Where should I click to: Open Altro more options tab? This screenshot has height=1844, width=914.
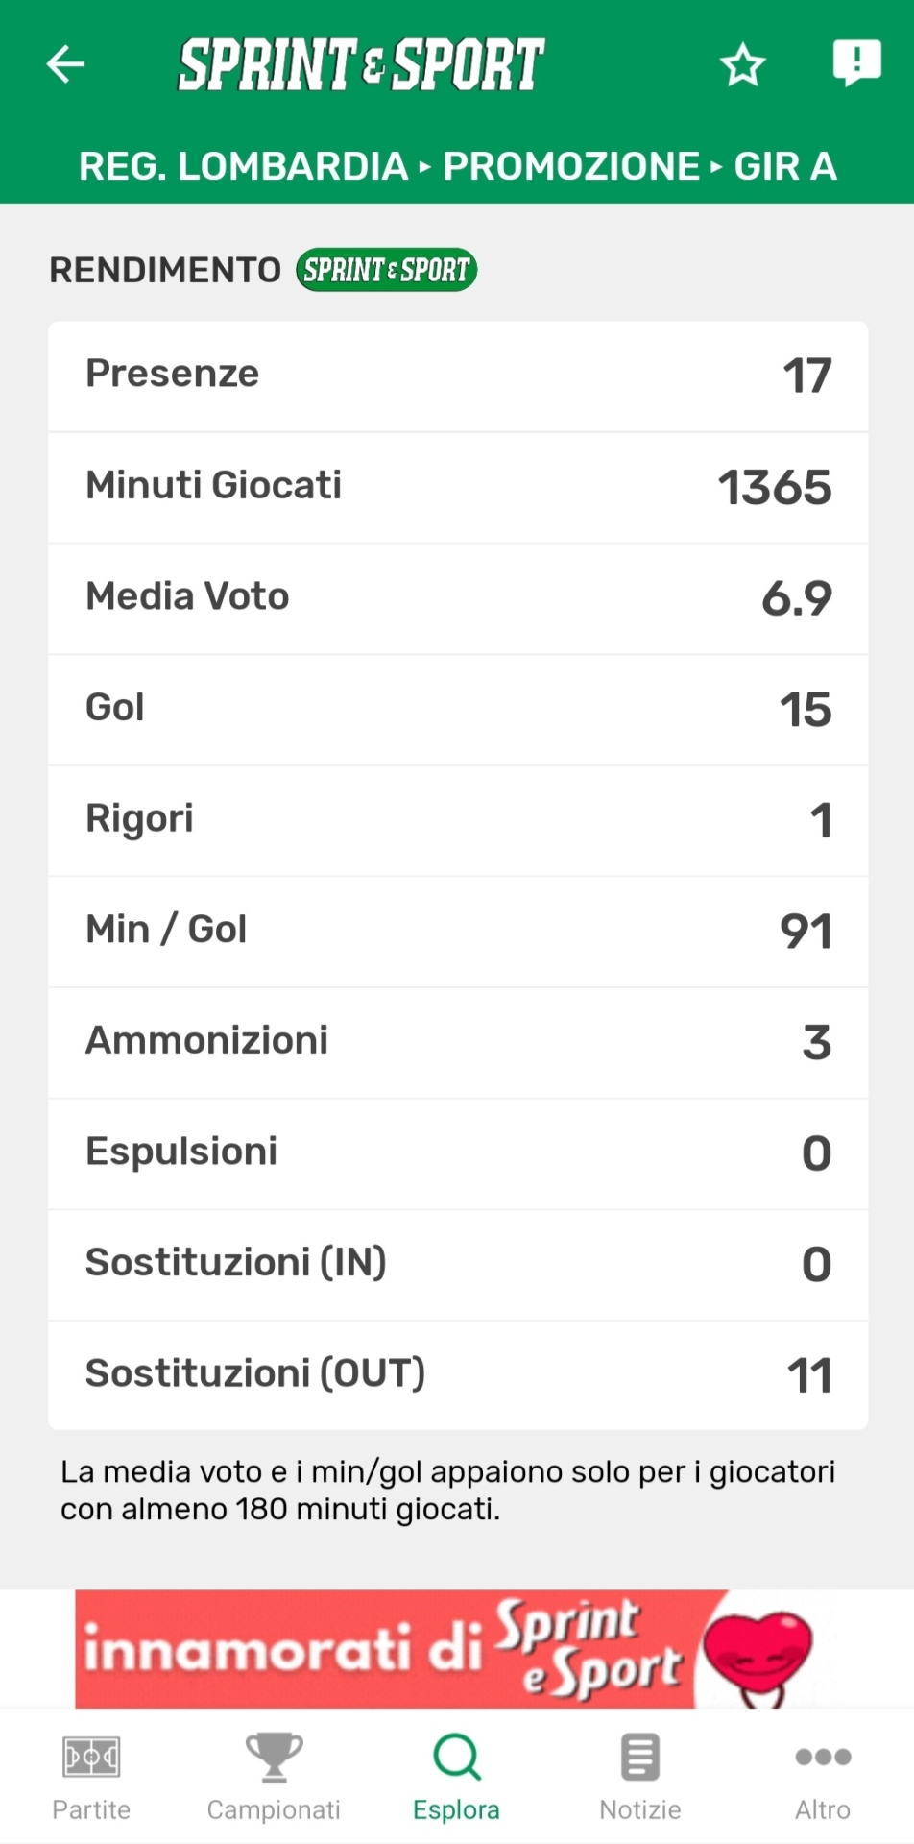823,1777
